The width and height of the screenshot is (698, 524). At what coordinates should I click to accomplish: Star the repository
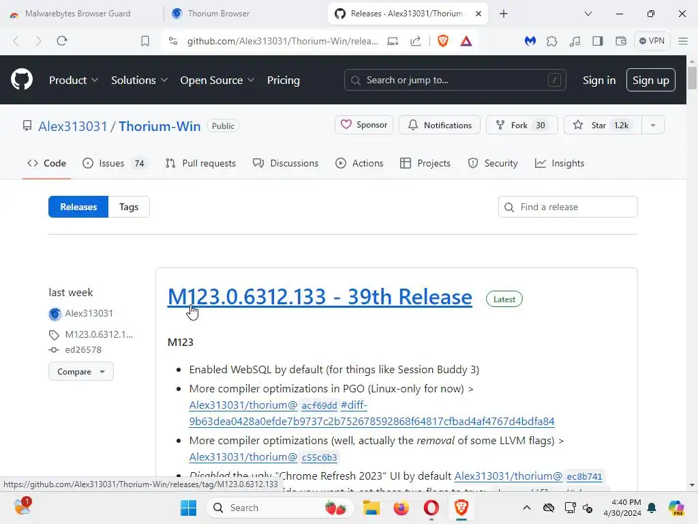603,126
